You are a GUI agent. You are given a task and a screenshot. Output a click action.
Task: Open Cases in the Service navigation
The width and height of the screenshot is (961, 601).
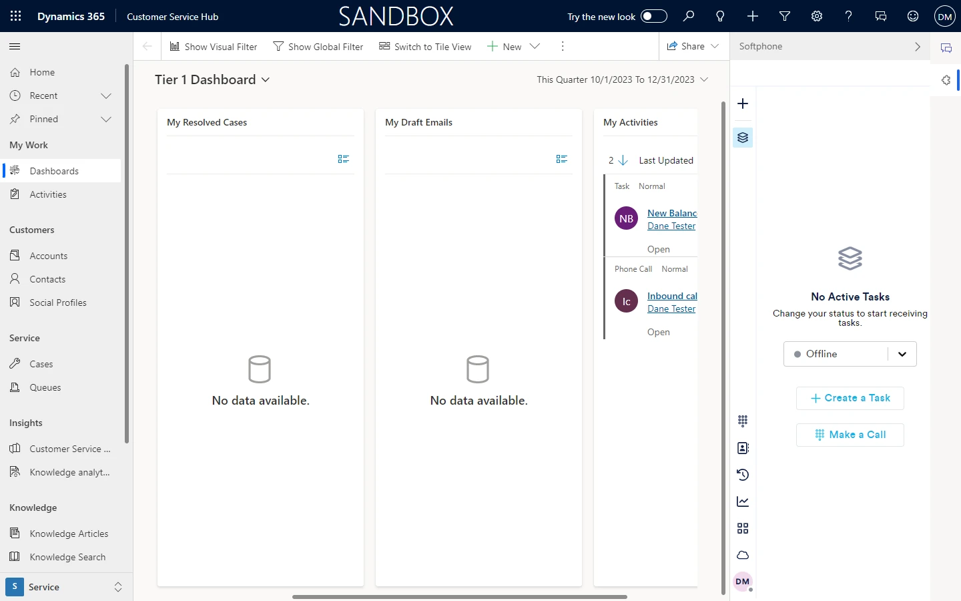41,364
